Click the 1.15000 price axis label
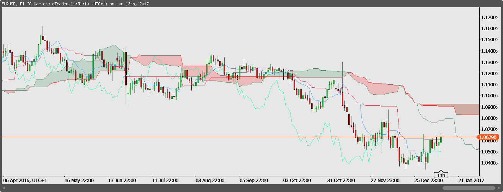 (x=490, y=40)
